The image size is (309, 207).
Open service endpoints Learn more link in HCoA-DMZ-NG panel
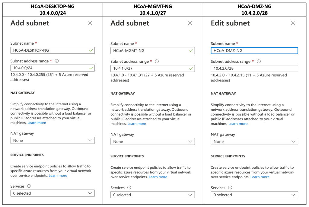pos(260,177)
